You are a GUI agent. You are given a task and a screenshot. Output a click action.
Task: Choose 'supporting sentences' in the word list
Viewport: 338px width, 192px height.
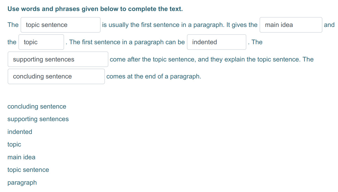pyautogui.click(x=38, y=119)
